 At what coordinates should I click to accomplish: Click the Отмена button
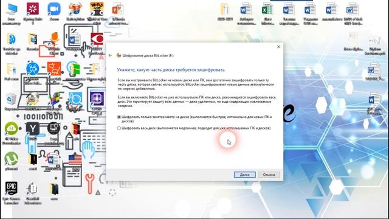click(269, 175)
